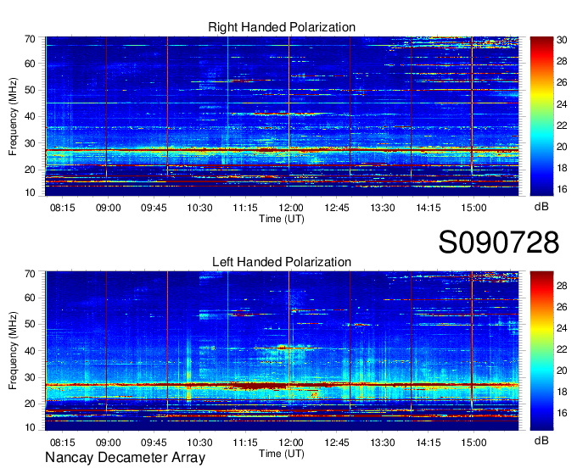Click the 12:00 tick on bottom time axis
The image size is (577, 468).
click(291, 443)
